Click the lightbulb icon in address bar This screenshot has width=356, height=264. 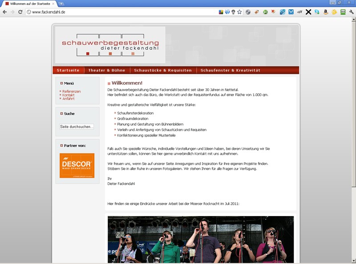233,12
